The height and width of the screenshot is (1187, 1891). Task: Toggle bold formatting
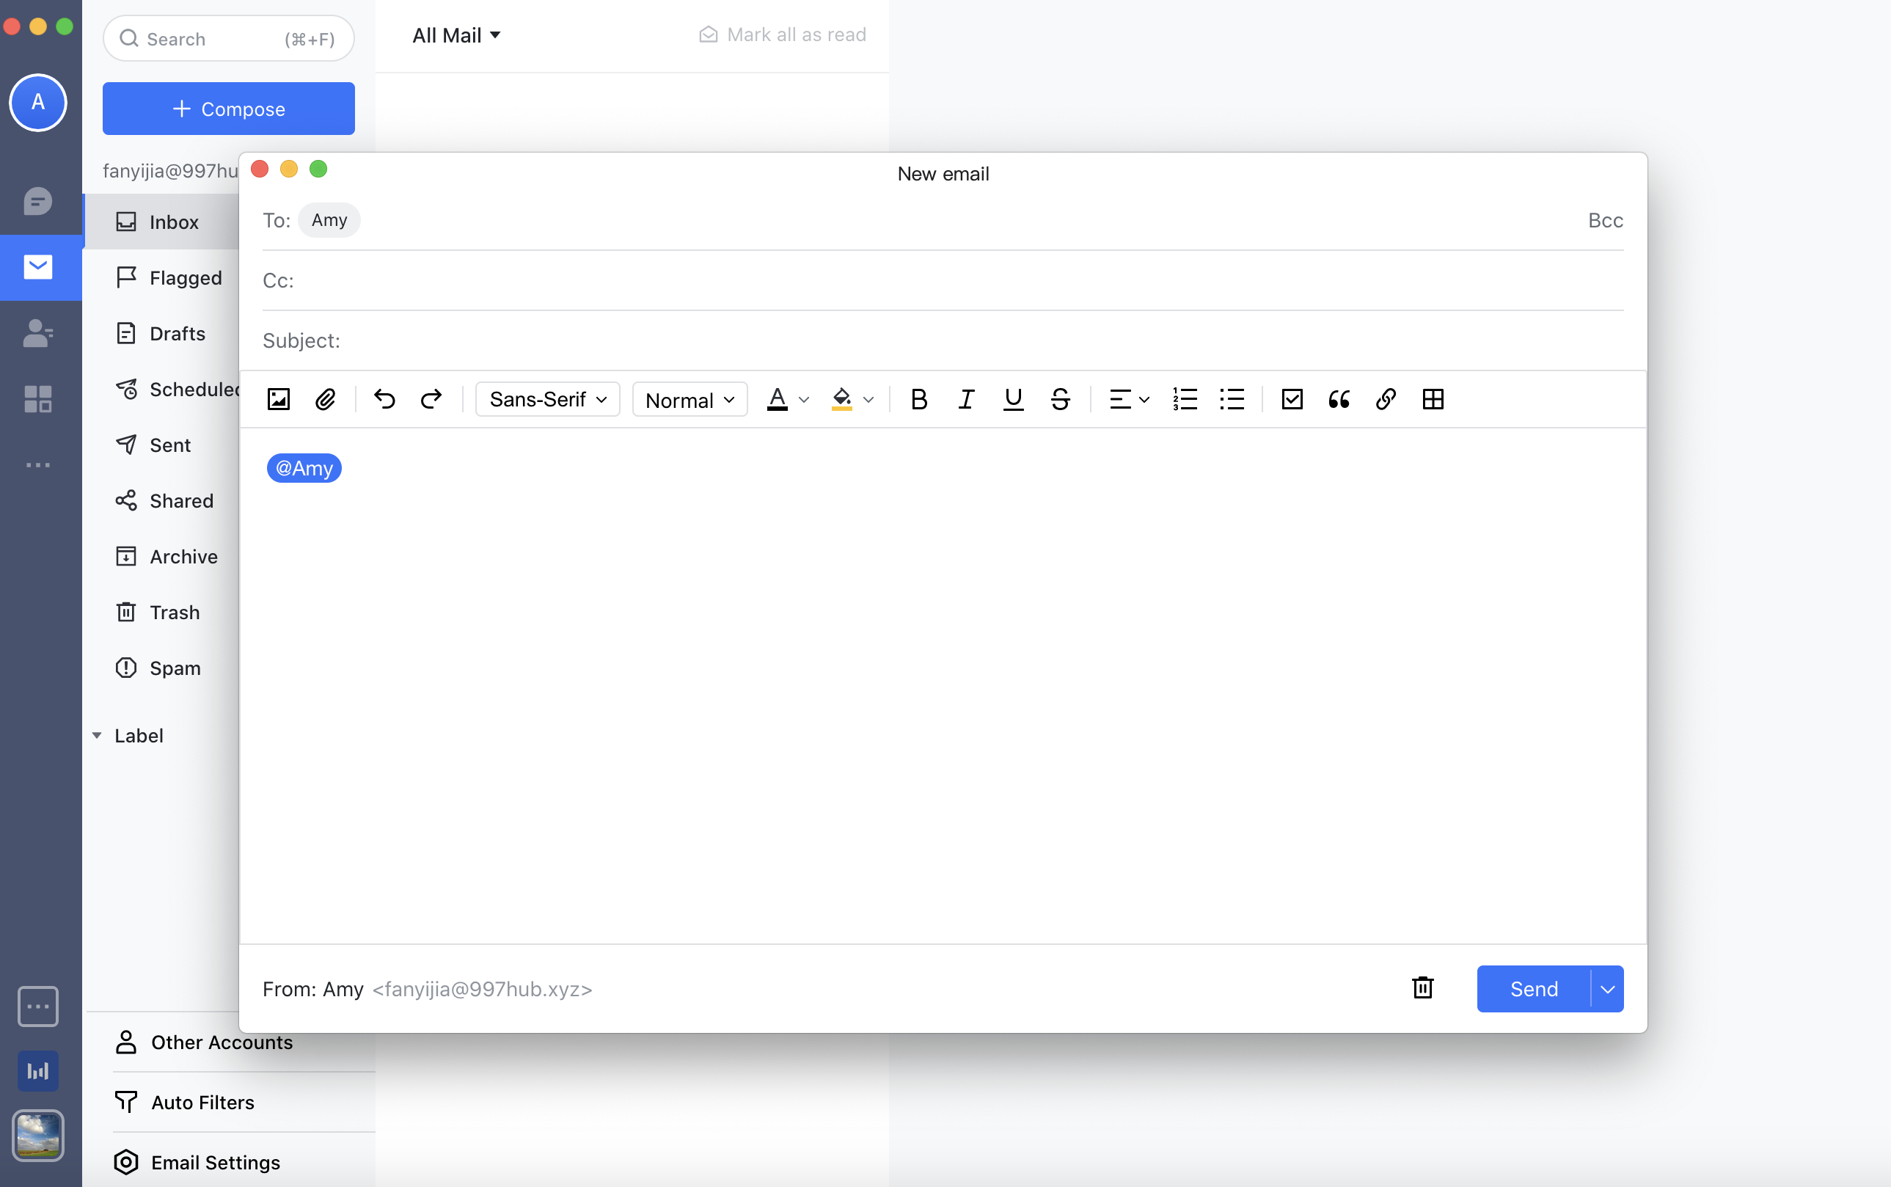[x=918, y=399]
